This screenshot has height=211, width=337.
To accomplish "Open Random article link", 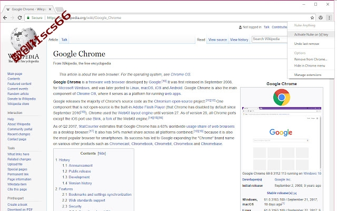I will point(18,94).
